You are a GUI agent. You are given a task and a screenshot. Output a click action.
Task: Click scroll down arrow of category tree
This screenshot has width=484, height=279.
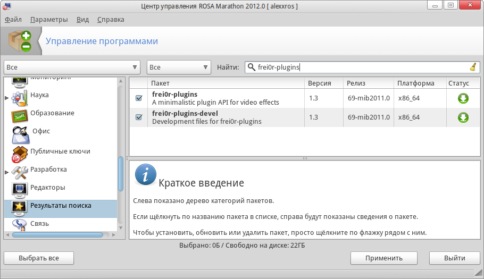121,228
